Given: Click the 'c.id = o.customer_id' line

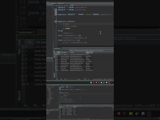Looking at the screenshot, I should pos(75,38).
